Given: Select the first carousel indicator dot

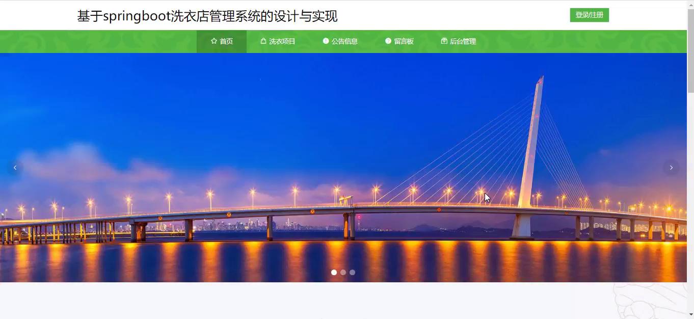Looking at the screenshot, I should pyautogui.click(x=334, y=272).
